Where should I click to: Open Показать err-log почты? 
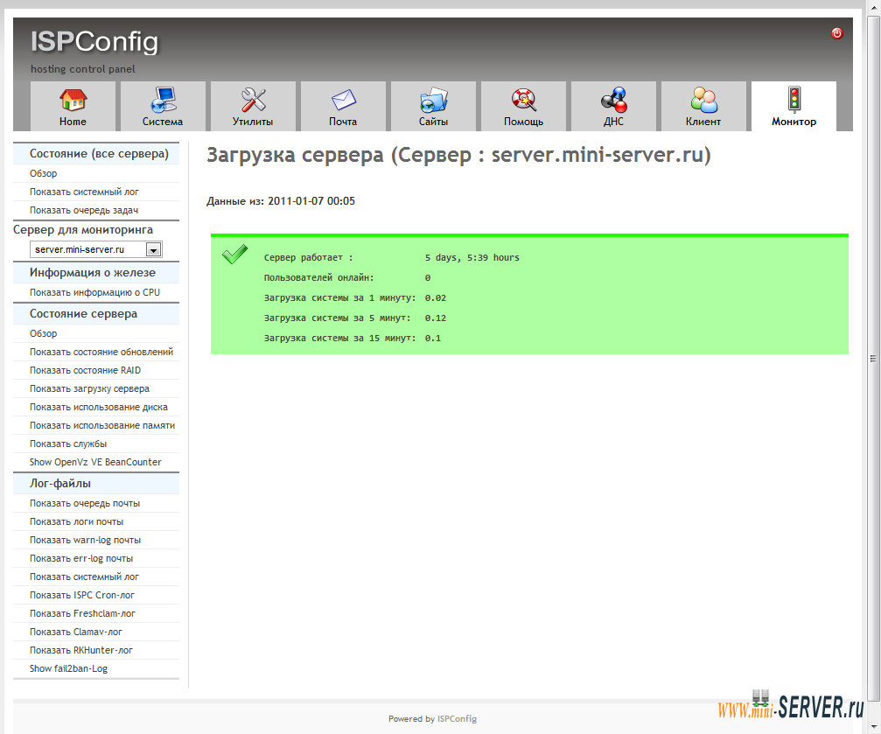(x=80, y=559)
